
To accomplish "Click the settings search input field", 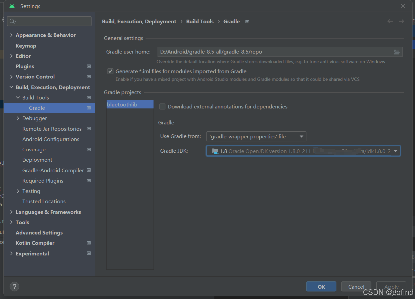I will pos(49,21).
